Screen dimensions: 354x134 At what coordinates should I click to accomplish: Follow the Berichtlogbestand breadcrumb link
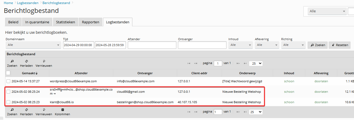(56, 3)
